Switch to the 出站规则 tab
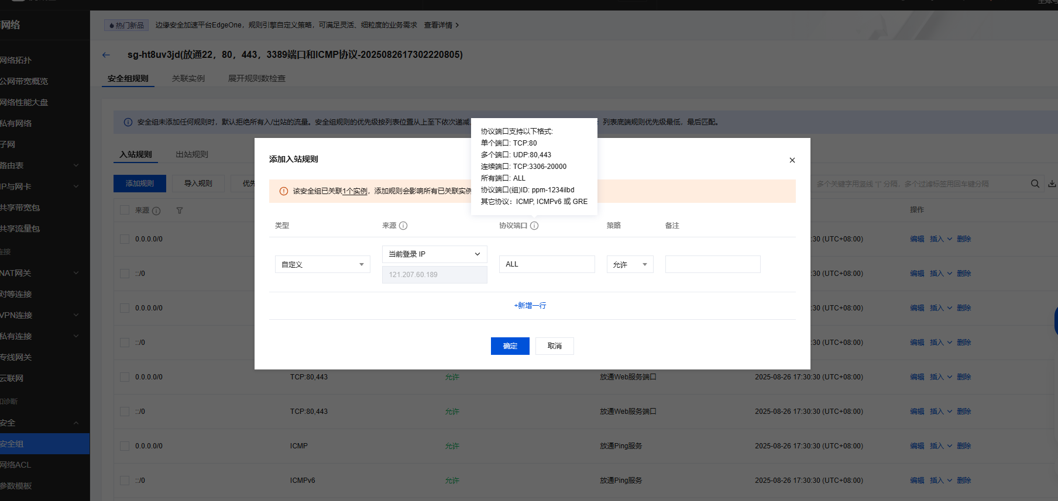 click(192, 154)
